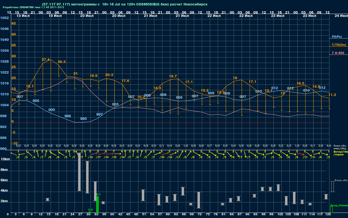Click the temperature label 12.3
The image size is (348, 218).
(x=221, y=92)
